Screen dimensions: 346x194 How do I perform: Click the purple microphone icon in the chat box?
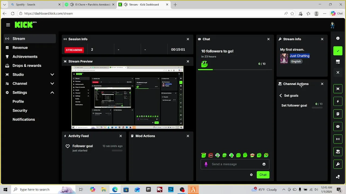(x=206, y=164)
